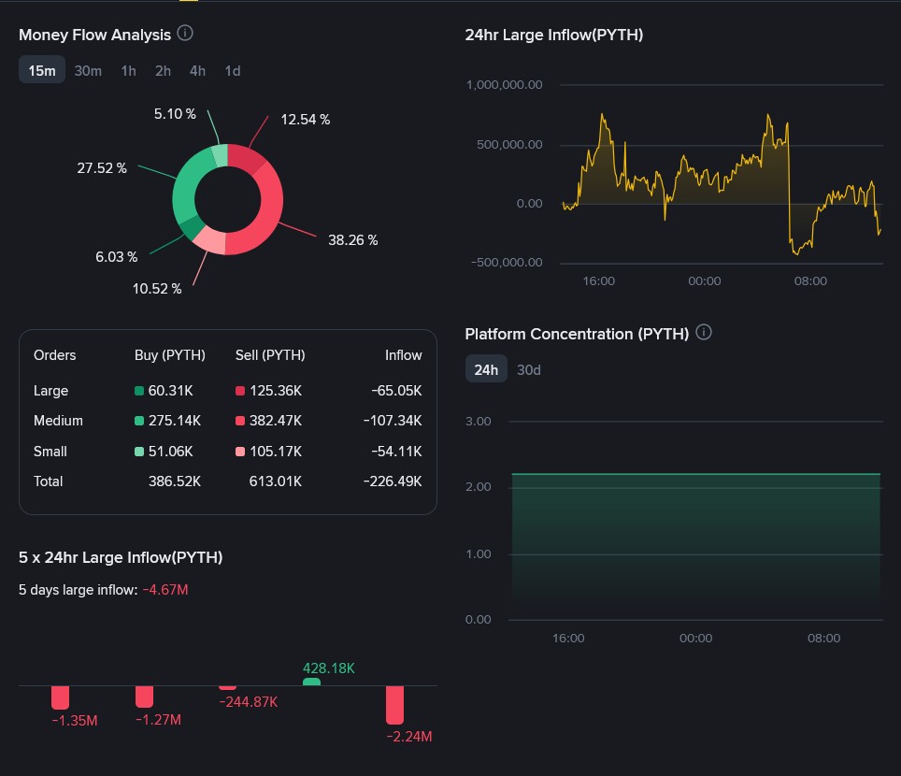Choose the 2h time interval

coord(163,71)
